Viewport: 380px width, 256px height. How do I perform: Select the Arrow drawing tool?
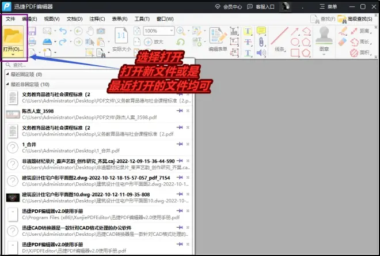pos(295,31)
